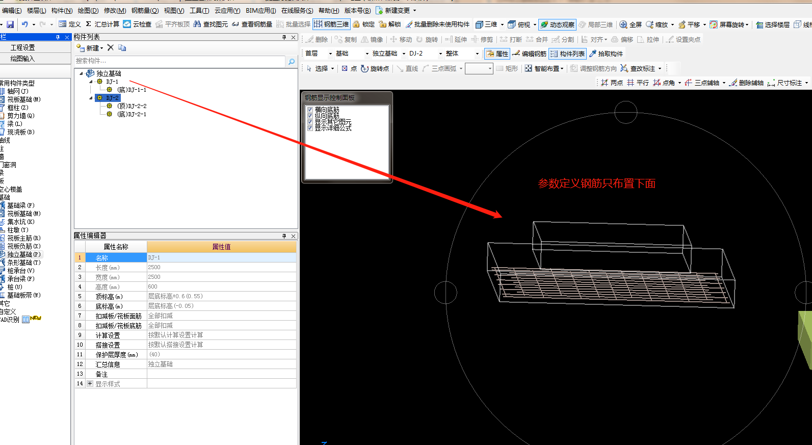Open 编辑钢筋 edit rebar tool
The width and height of the screenshot is (812, 445).
pos(529,54)
